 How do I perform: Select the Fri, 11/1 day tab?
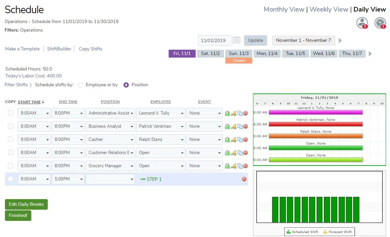182,54
